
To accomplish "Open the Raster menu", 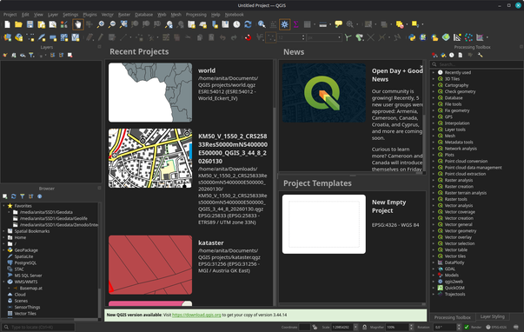I will 124,15.
